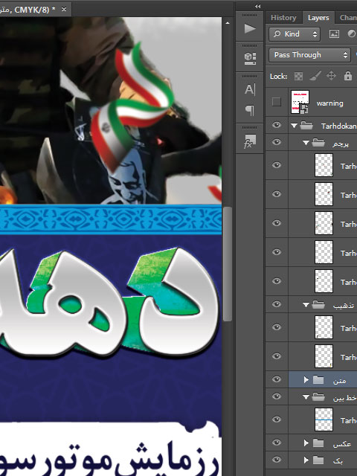
Task: Click the lock position move icon
Action: [331, 76]
